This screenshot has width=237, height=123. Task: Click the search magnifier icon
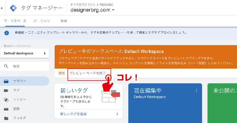(x=6, y=66)
